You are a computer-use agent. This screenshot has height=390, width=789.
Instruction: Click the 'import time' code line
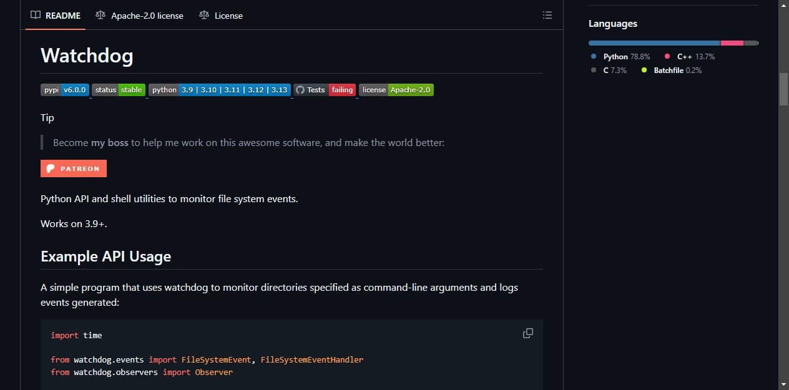(x=76, y=335)
